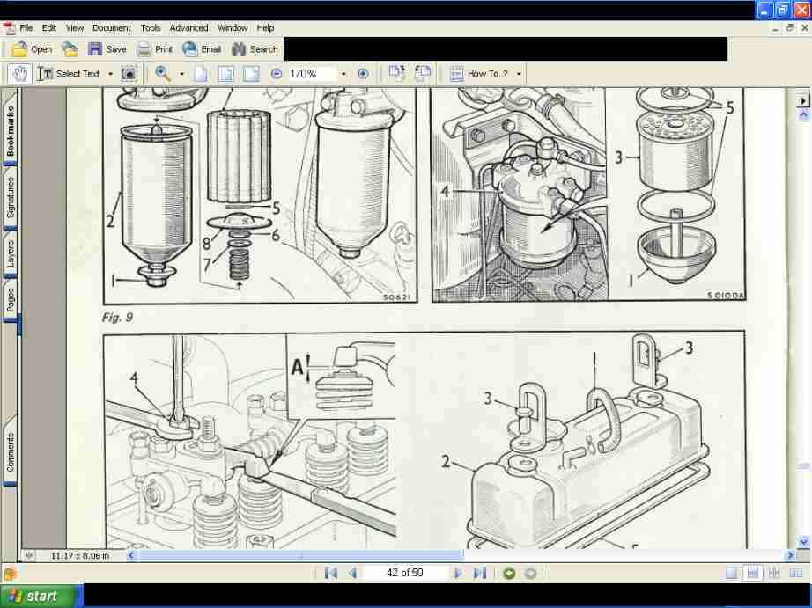Jump to the last page

(x=480, y=573)
